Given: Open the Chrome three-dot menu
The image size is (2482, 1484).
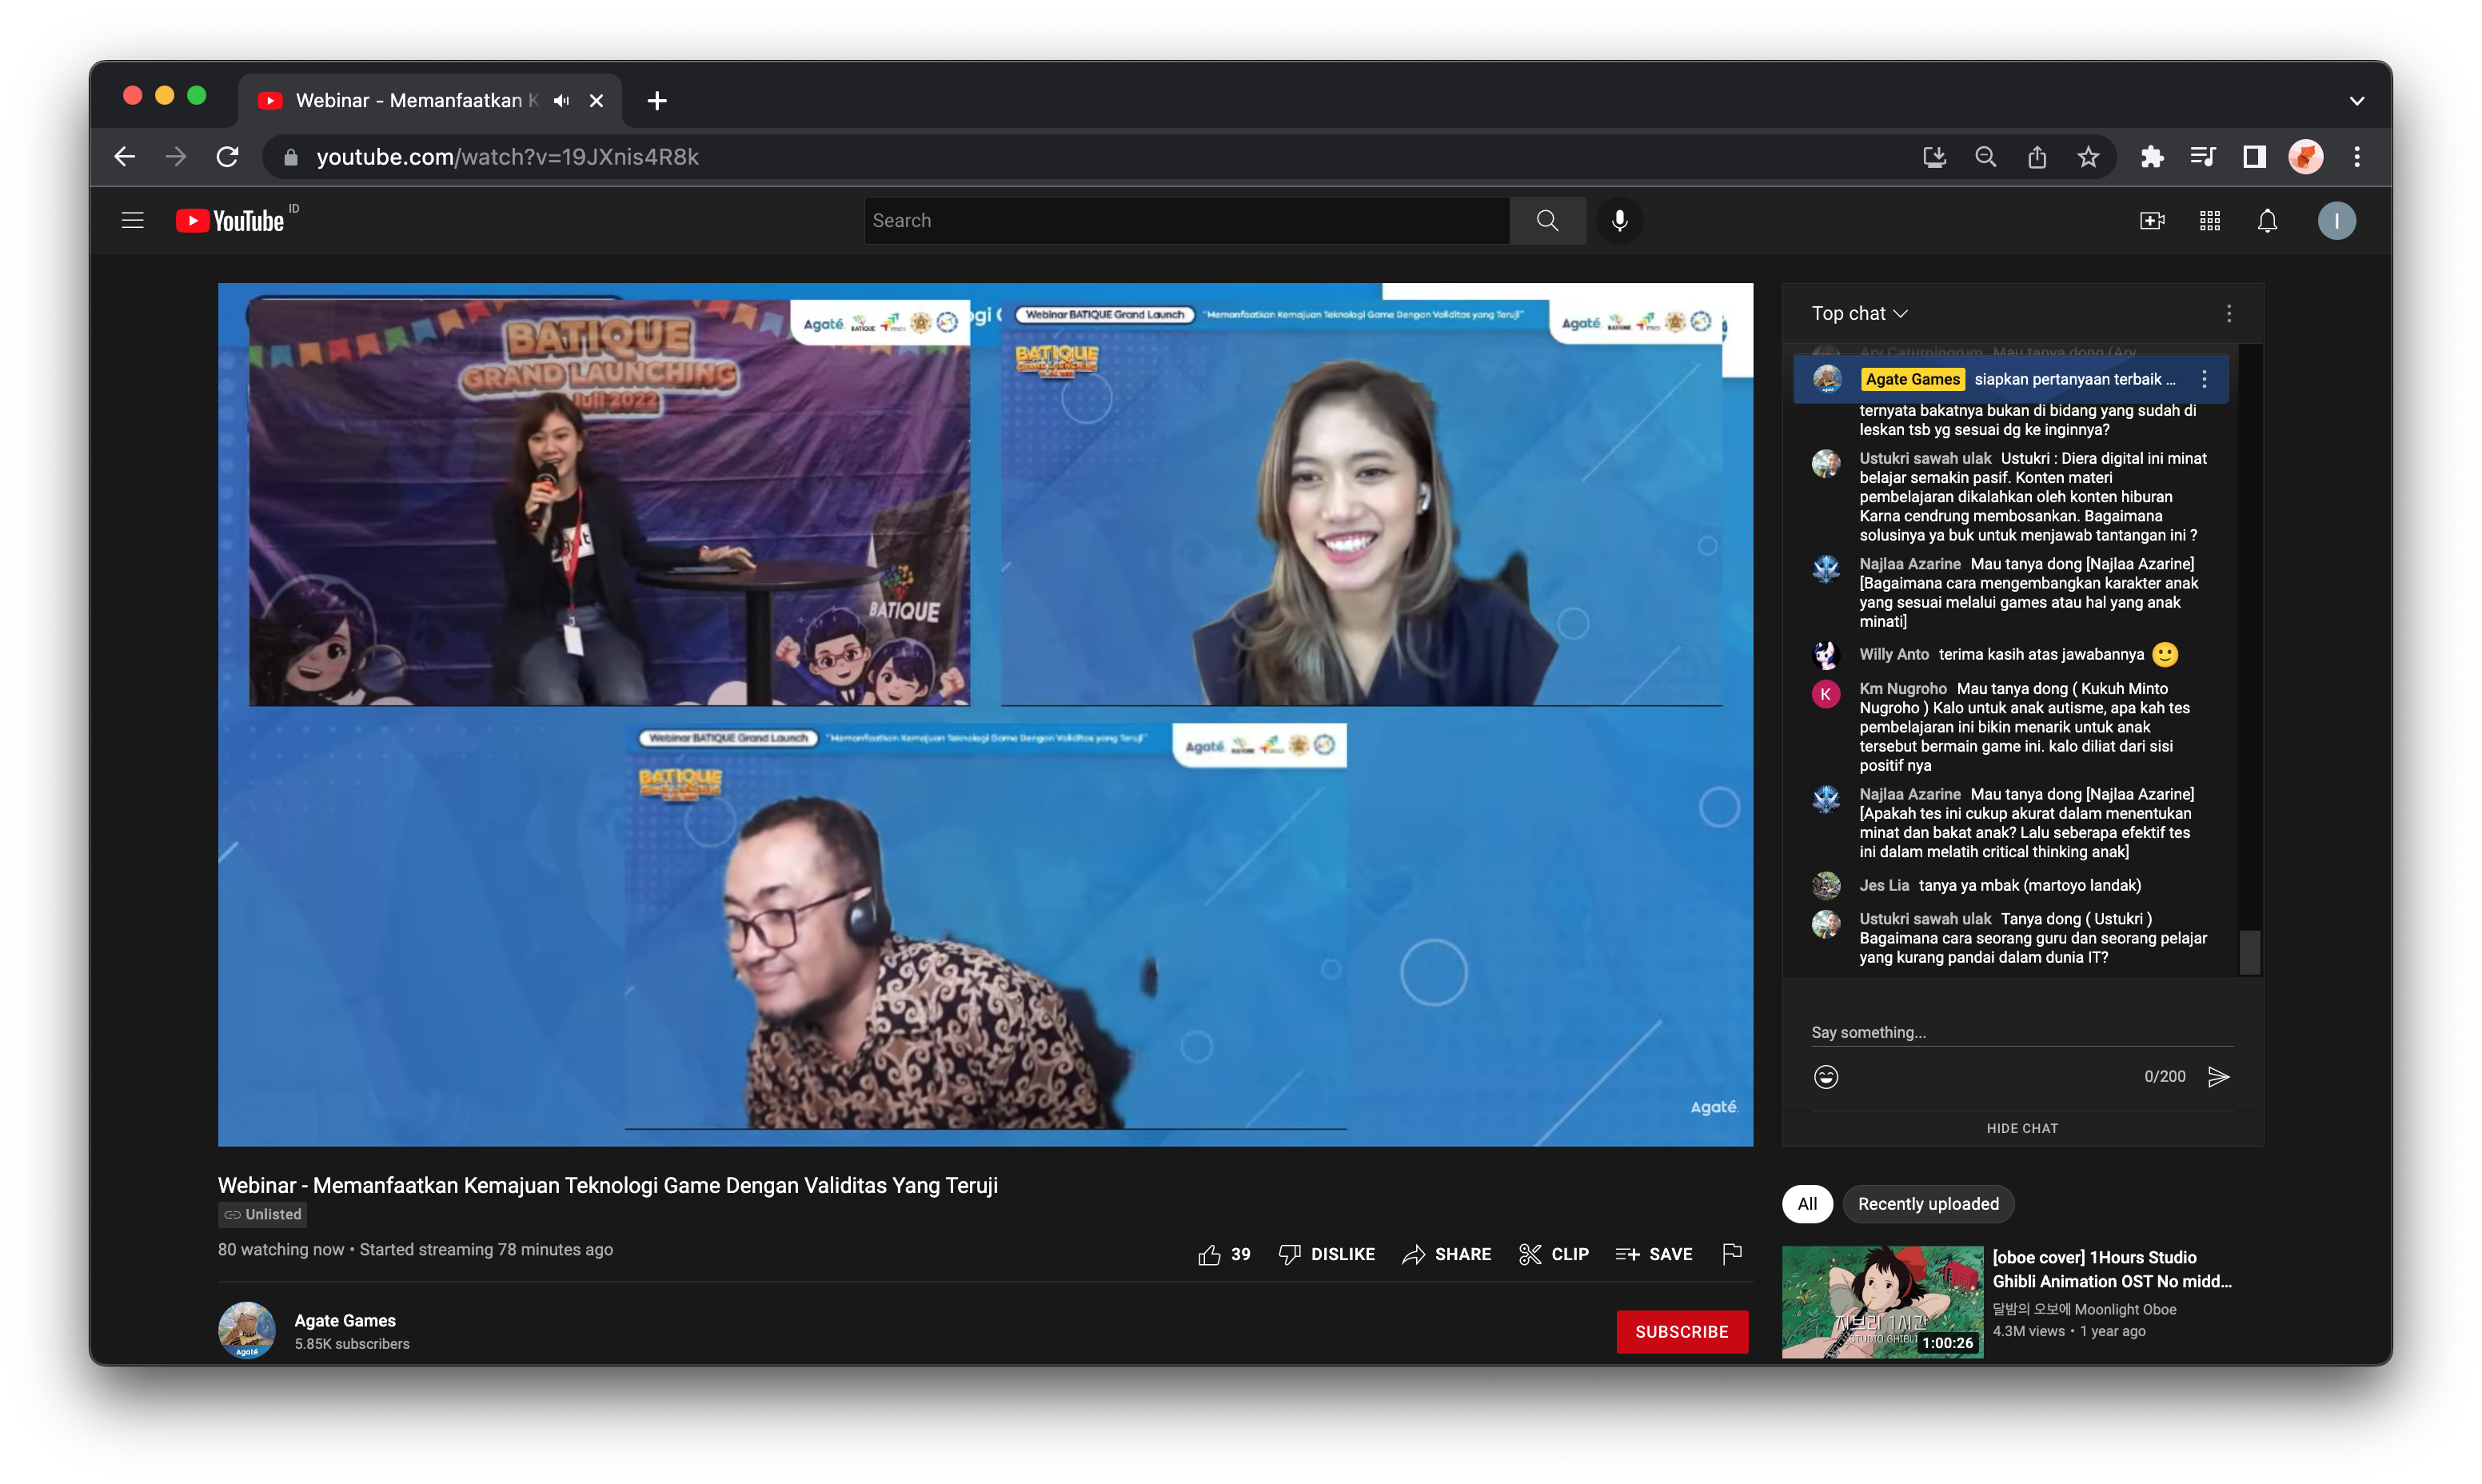Looking at the screenshot, I should coord(2356,156).
